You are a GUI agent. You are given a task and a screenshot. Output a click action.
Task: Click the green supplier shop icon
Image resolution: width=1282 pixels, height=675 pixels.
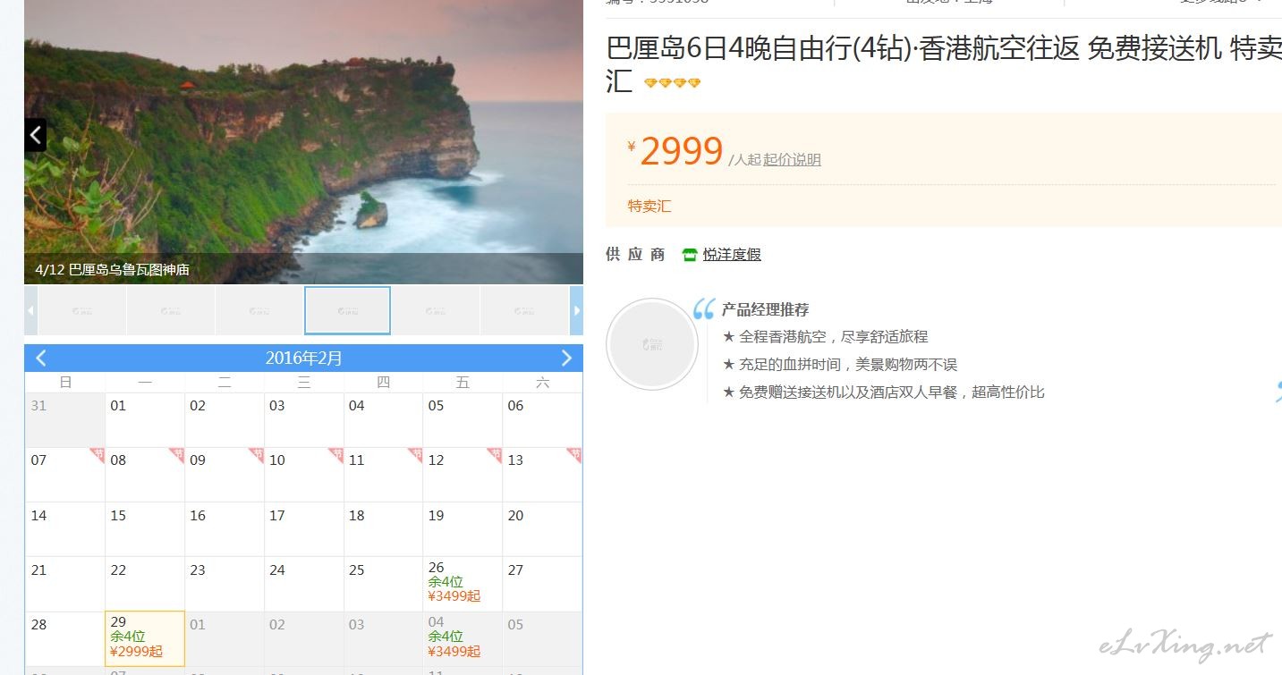(689, 255)
